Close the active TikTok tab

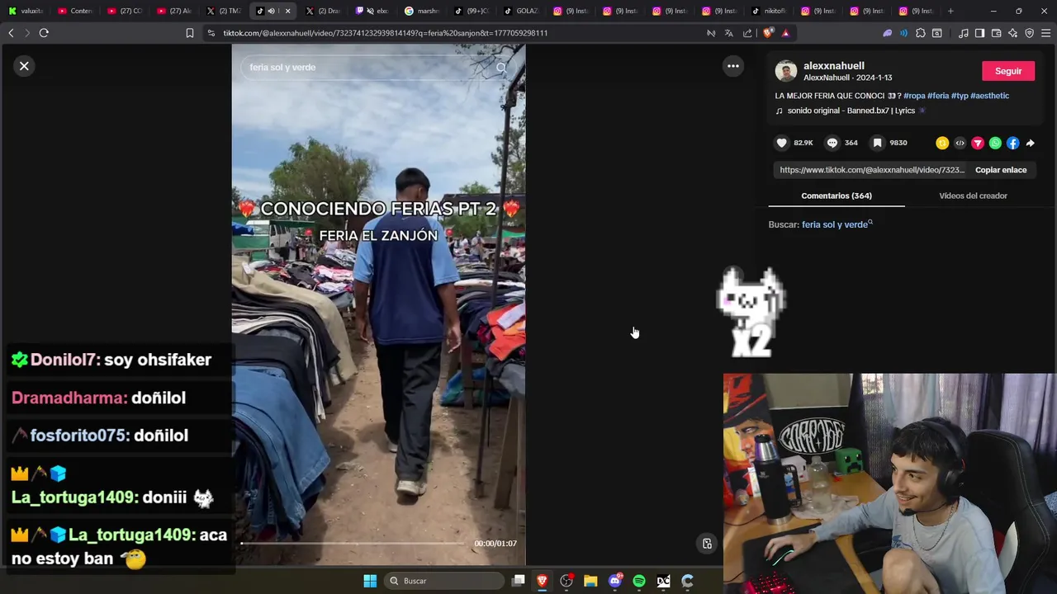pyautogui.click(x=287, y=11)
